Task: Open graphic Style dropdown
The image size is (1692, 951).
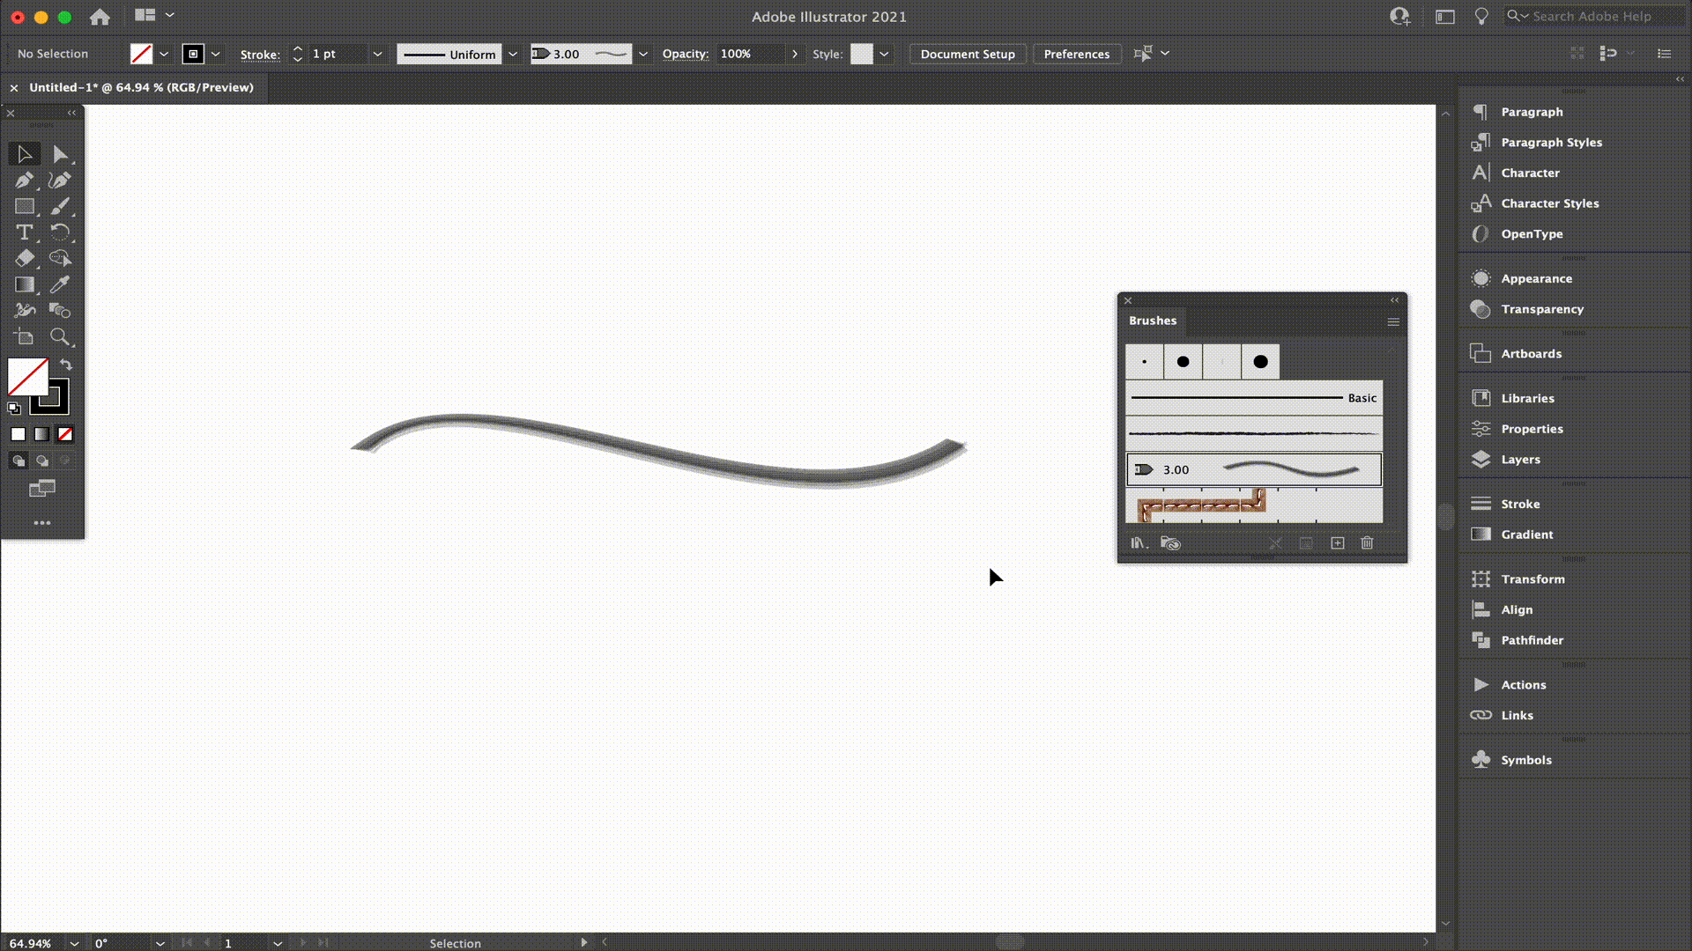Action: 884,55
